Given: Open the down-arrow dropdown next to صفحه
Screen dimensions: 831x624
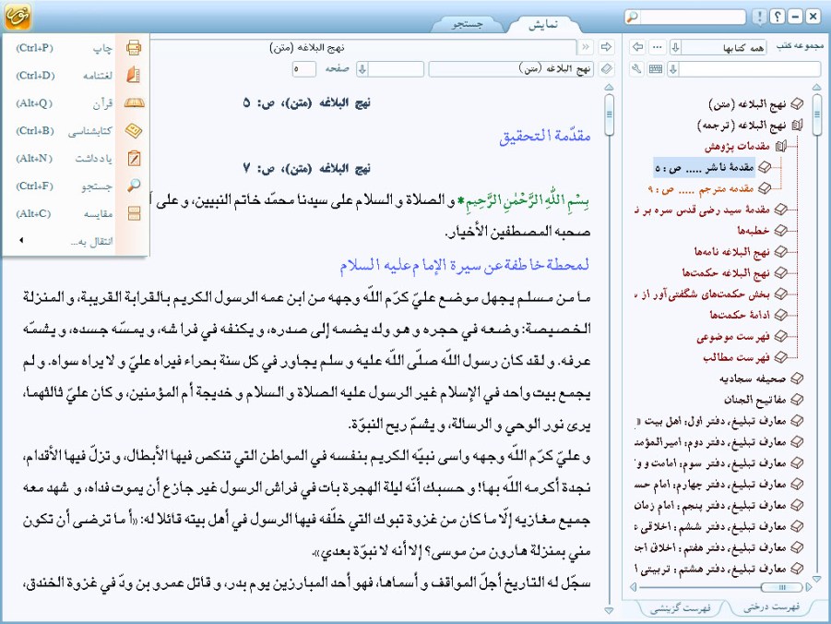Looking at the screenshot, I should [x=362, y=69].
